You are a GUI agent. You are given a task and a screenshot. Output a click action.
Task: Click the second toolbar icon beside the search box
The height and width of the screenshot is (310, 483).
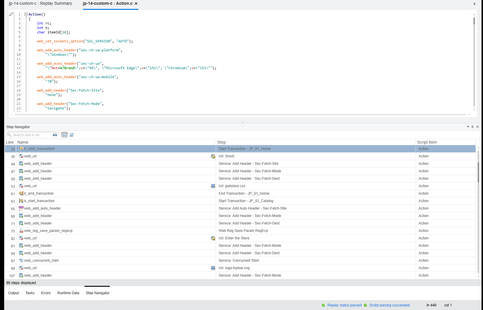(x=72, y=135)
